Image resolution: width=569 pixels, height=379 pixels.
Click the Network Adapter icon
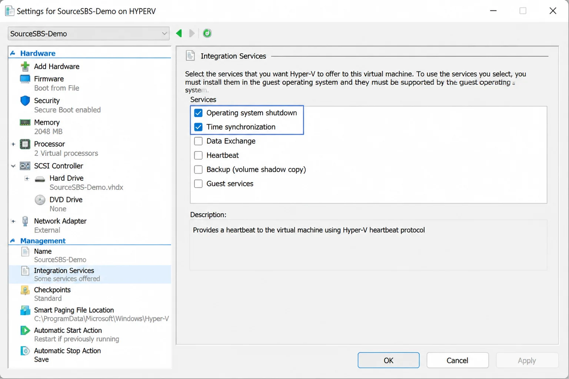pyautogui.click(x=25, y=221)
